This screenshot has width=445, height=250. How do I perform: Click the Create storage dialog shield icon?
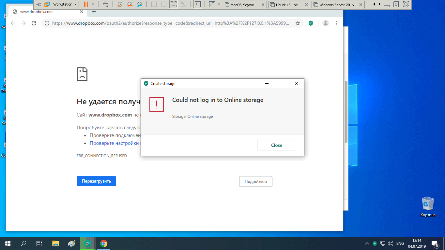click(x=146, y=84)
